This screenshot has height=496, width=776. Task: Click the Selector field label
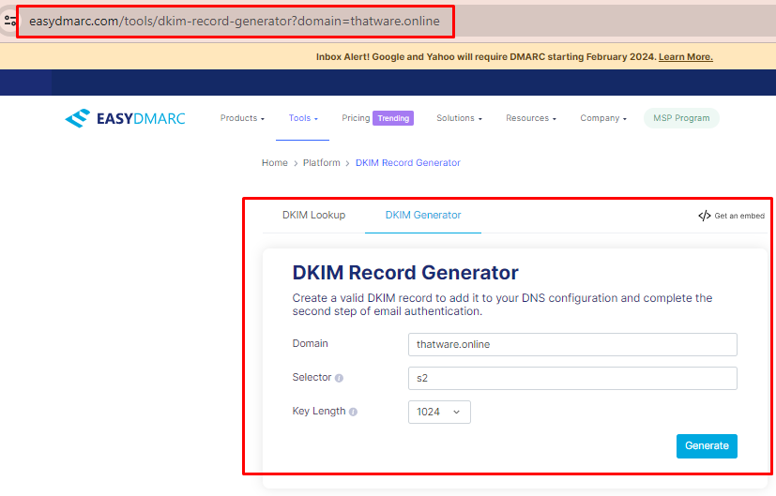(312, 377)
